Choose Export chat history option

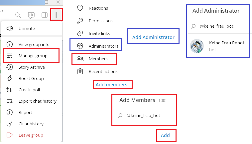(x=37, y=101)
